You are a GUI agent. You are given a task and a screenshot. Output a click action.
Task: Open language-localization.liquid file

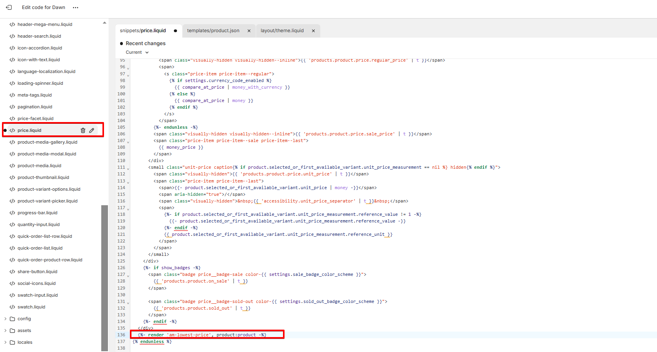coord(46,71)
